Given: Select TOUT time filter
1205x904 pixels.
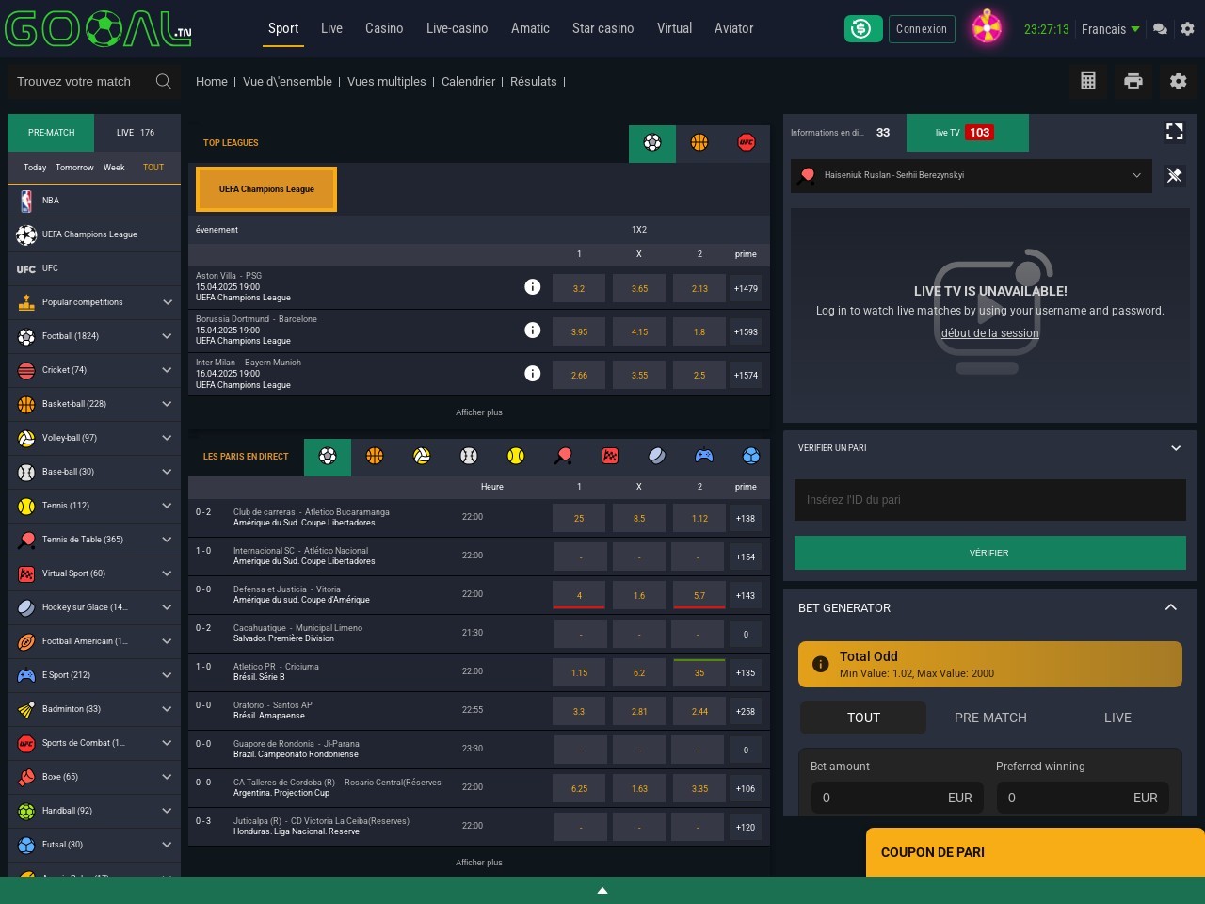Looking at the screenshot, I should coord(153,168).
